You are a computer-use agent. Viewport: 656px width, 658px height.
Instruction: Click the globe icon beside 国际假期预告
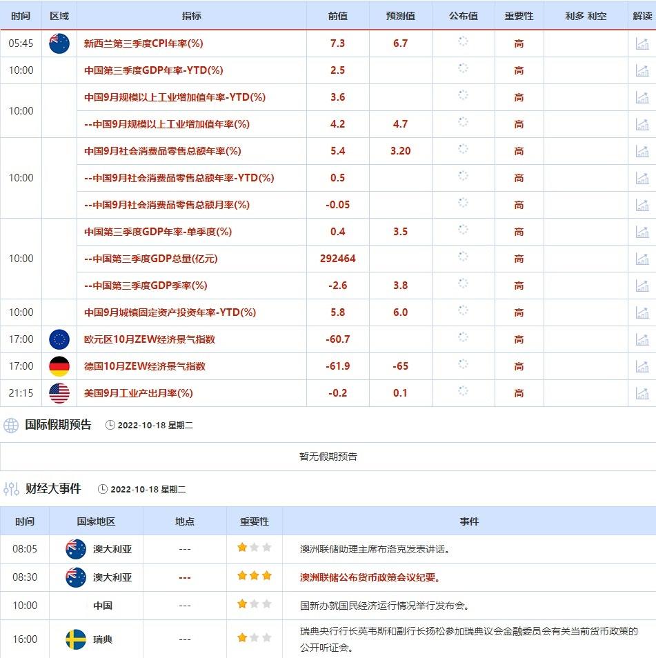coord(11,425)
